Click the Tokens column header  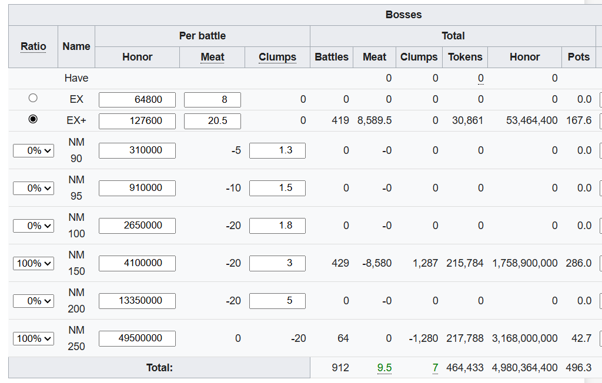pyautogui.click(x=465, y=57)
